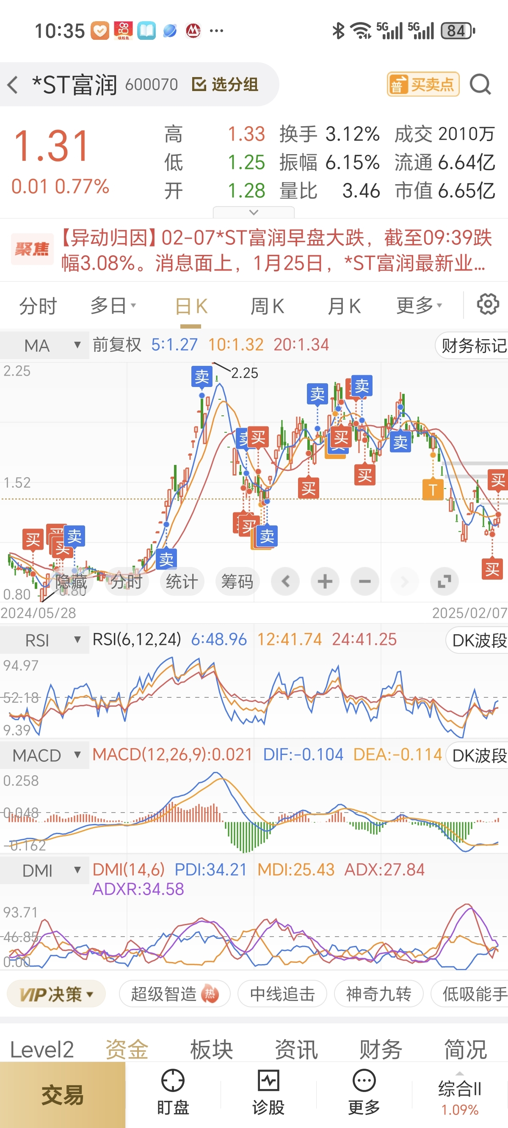Open 板块 tab
The width and height of the screenshot is (508, 1128).
pyautogui.click(x=212, y=1050)
